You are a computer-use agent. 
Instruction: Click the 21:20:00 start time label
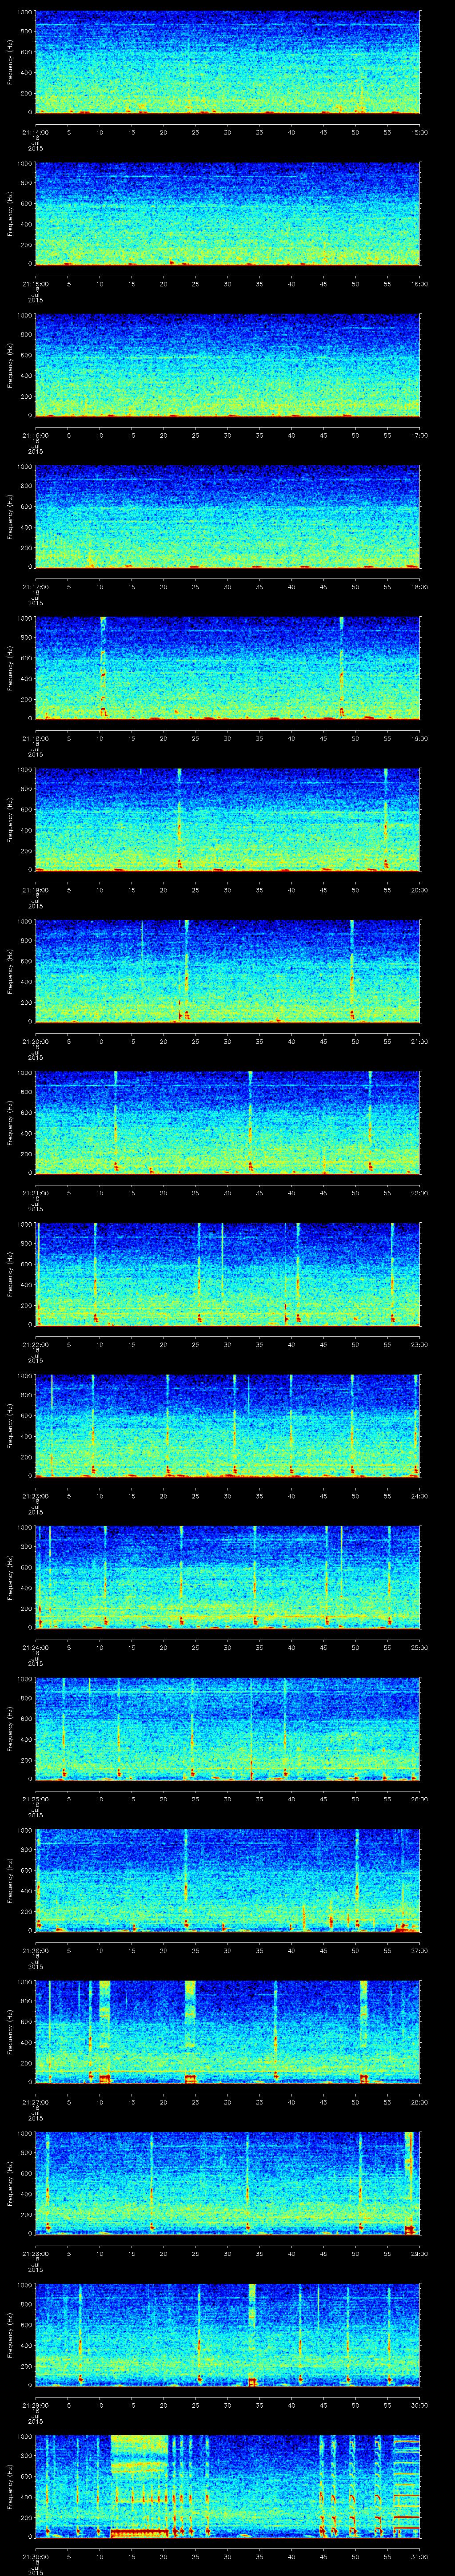pyautogui.click(x=35, y=1041)
